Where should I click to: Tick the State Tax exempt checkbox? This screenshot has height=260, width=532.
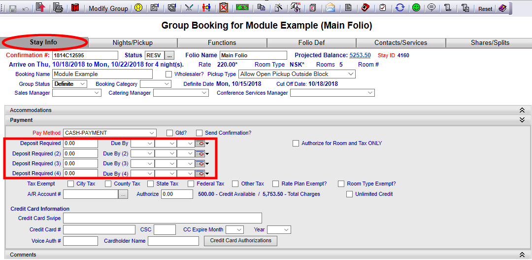pos(150,184)
